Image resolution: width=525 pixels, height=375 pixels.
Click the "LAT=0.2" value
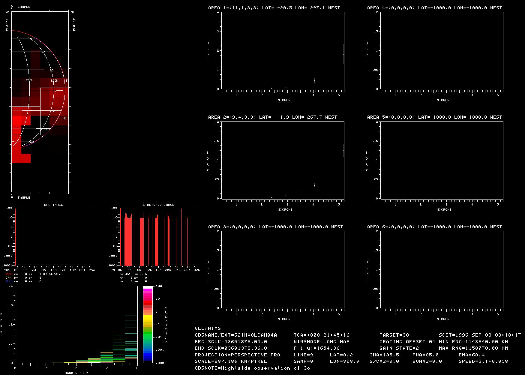[x=341, y=355]
